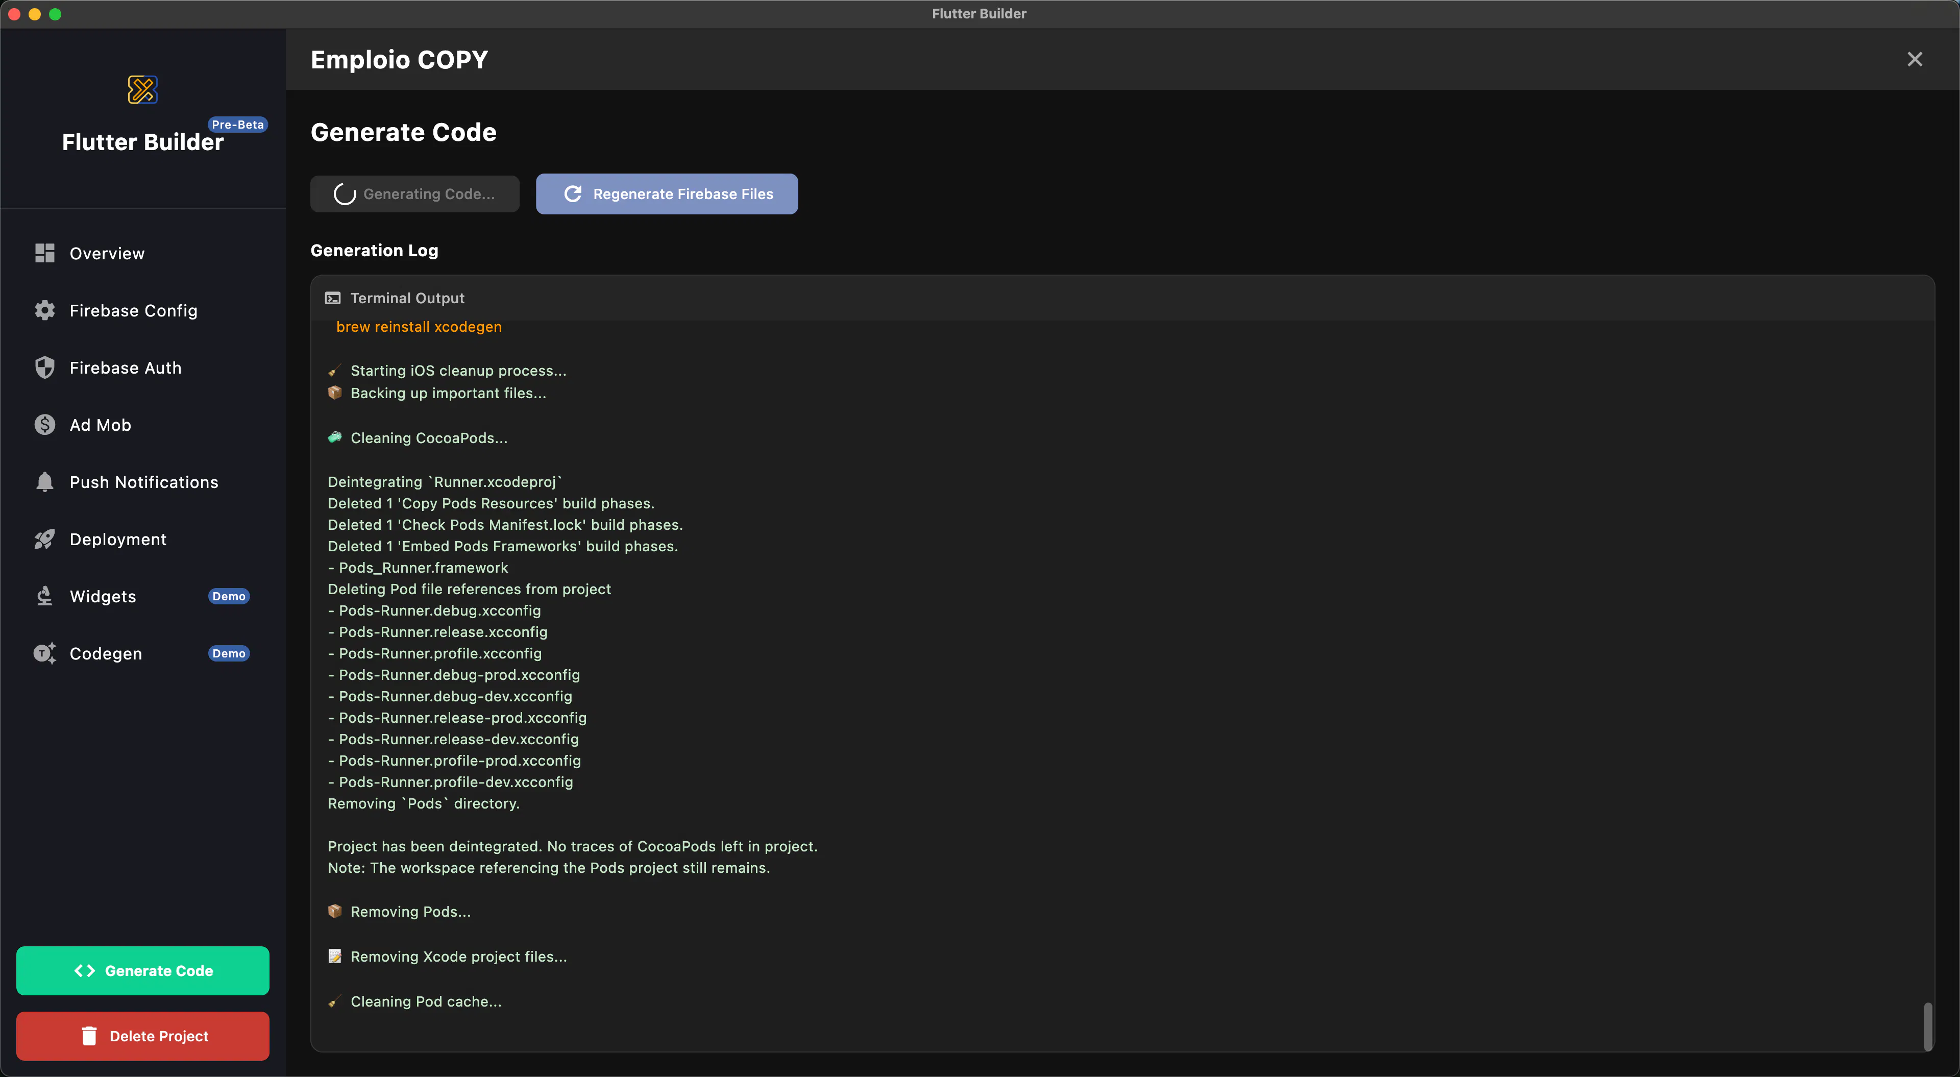Click the Firebase Auth shield icon
This screenshot has height=1077, width=1960.
(x=45, y=368)
